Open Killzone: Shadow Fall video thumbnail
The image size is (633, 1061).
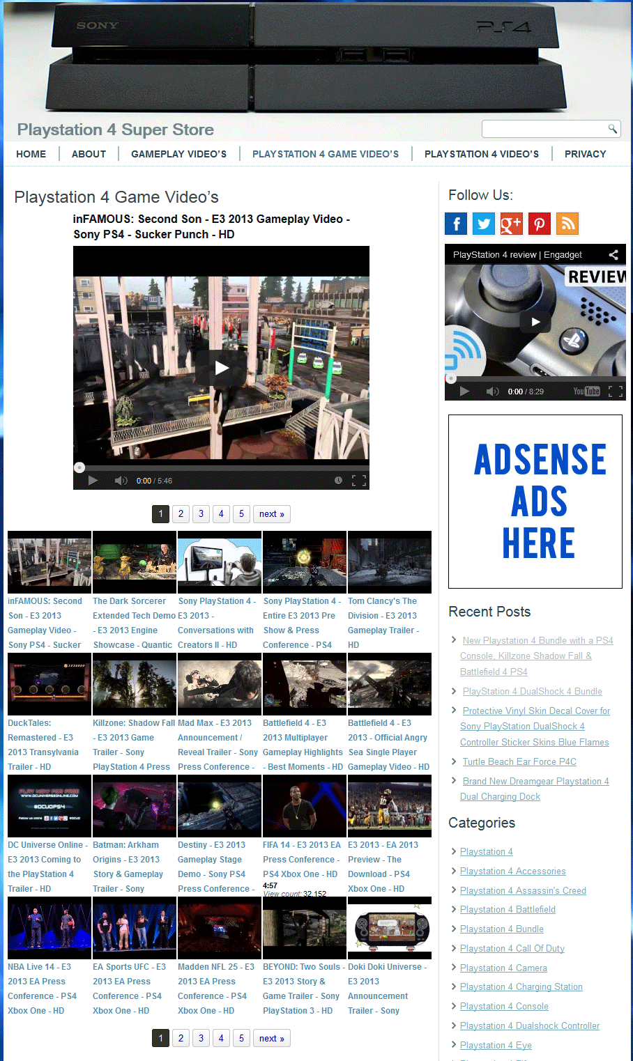(135, 684)
